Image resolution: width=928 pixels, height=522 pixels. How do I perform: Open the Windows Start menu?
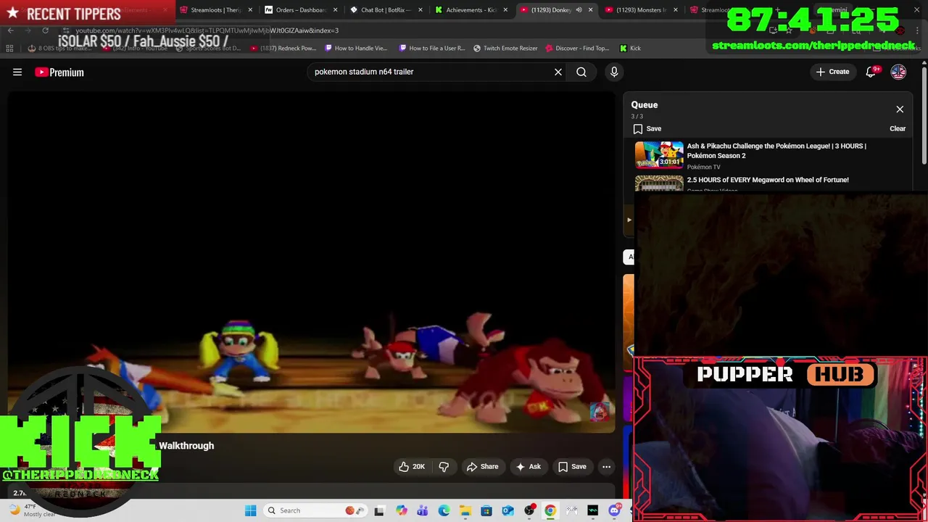tap(251, 510)
